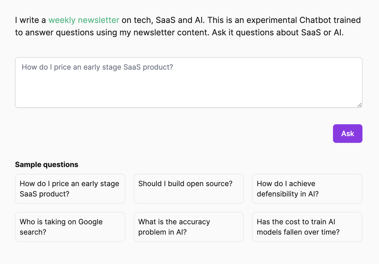This screenshot has width=379, height=264.
Task: Select 'Who is taking on Google search?' question
Action: click(70, 227)
